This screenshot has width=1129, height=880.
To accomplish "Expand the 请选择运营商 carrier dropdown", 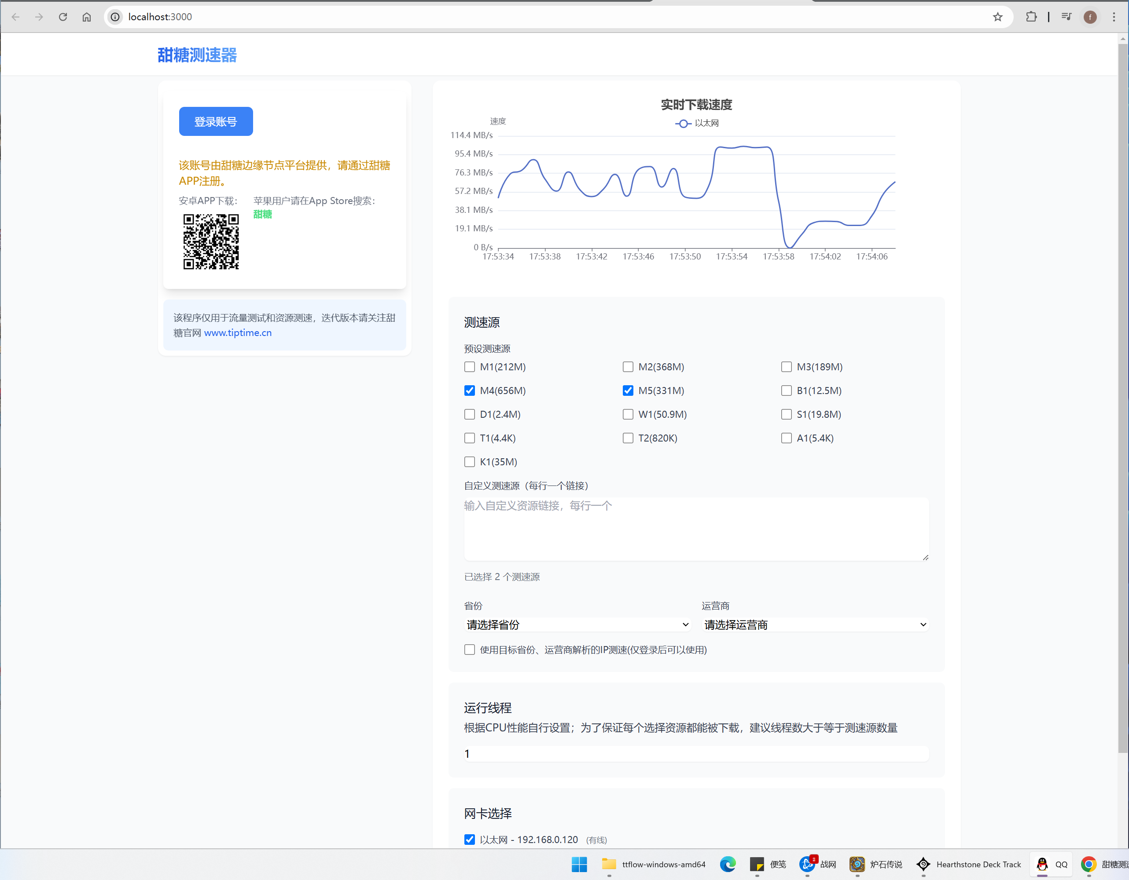I will [x=815, y=624].
